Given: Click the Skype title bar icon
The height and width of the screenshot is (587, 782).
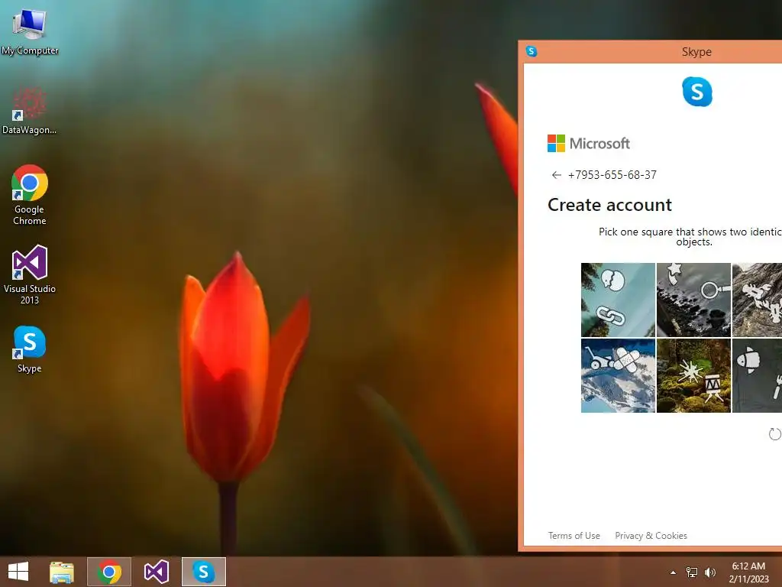Looking at the screenshot, I should 532,51.
